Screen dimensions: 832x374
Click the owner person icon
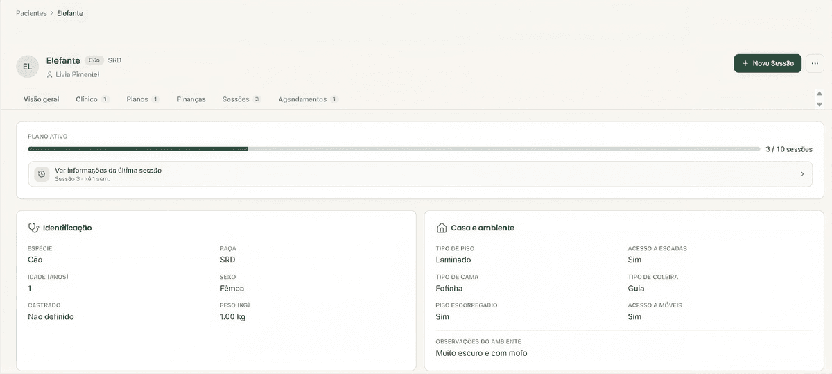click(x=50, y=74)
